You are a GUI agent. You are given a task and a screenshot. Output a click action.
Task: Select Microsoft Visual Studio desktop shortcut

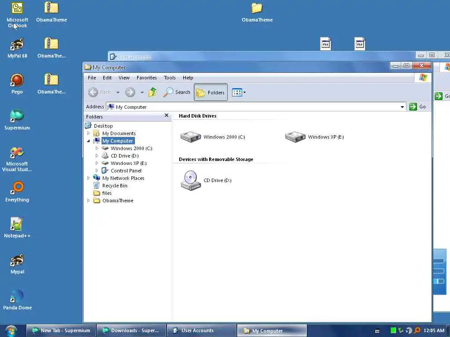(17, 159)
